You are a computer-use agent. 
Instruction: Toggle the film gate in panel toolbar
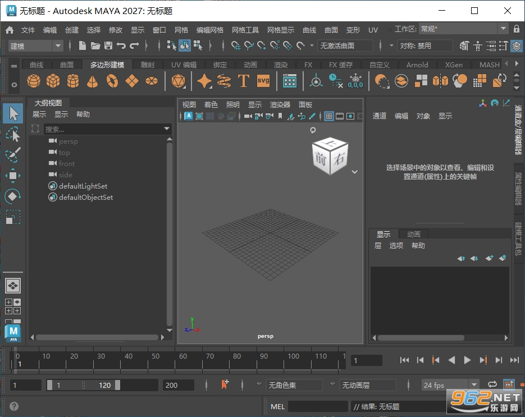point(340,116)
